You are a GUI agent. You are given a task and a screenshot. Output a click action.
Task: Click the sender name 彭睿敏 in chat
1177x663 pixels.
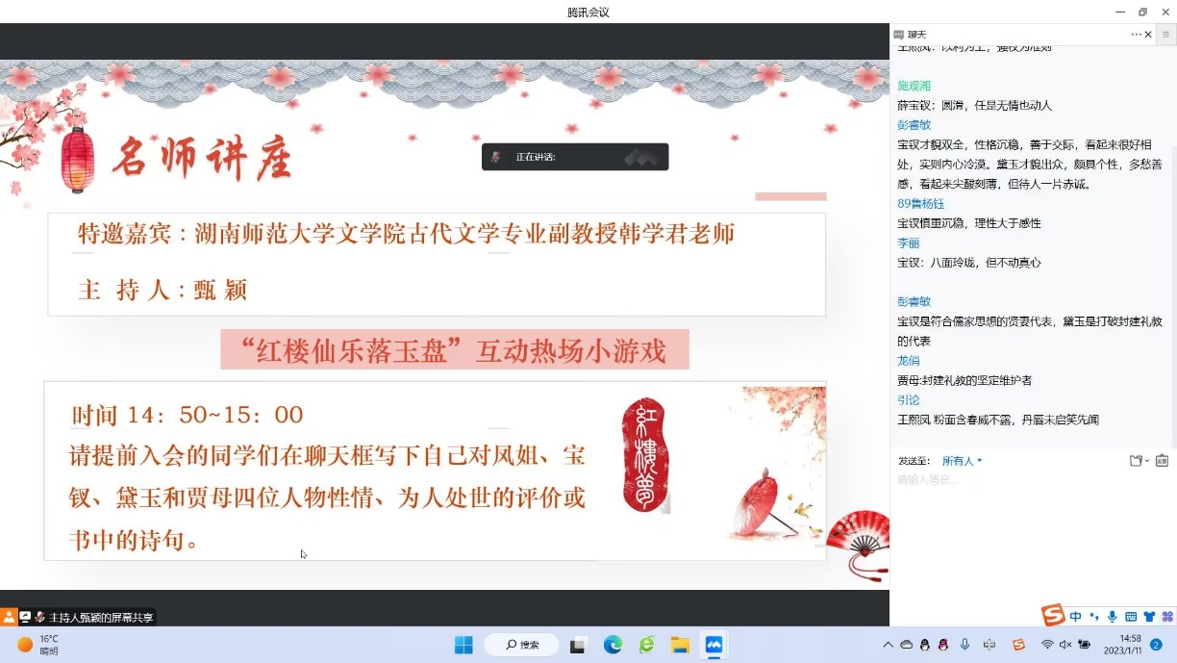[x=914, y=125]
